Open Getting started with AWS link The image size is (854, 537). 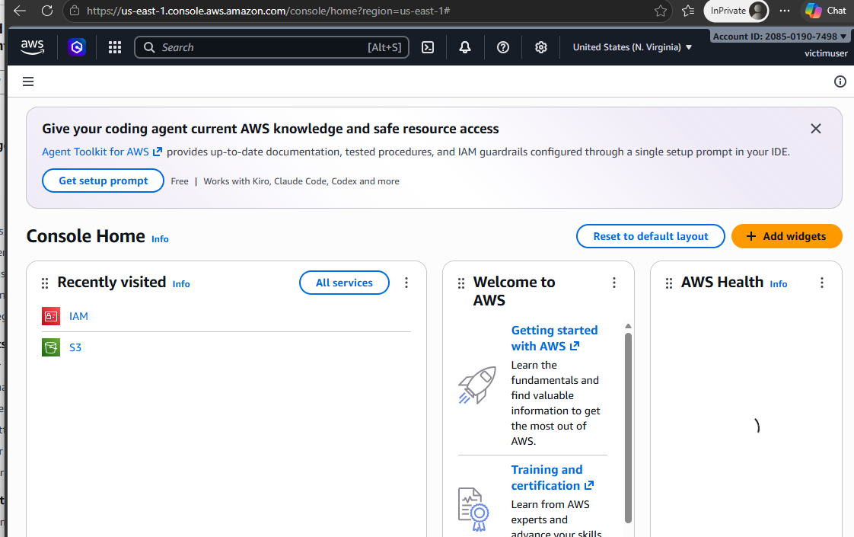click(554, 338)
